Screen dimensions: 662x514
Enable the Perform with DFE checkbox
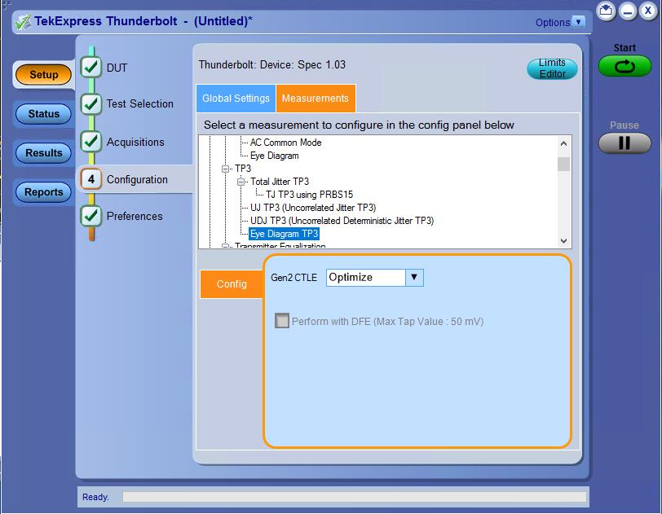[282, 321]
